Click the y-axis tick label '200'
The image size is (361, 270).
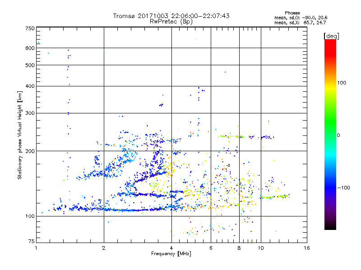point(30,151)
